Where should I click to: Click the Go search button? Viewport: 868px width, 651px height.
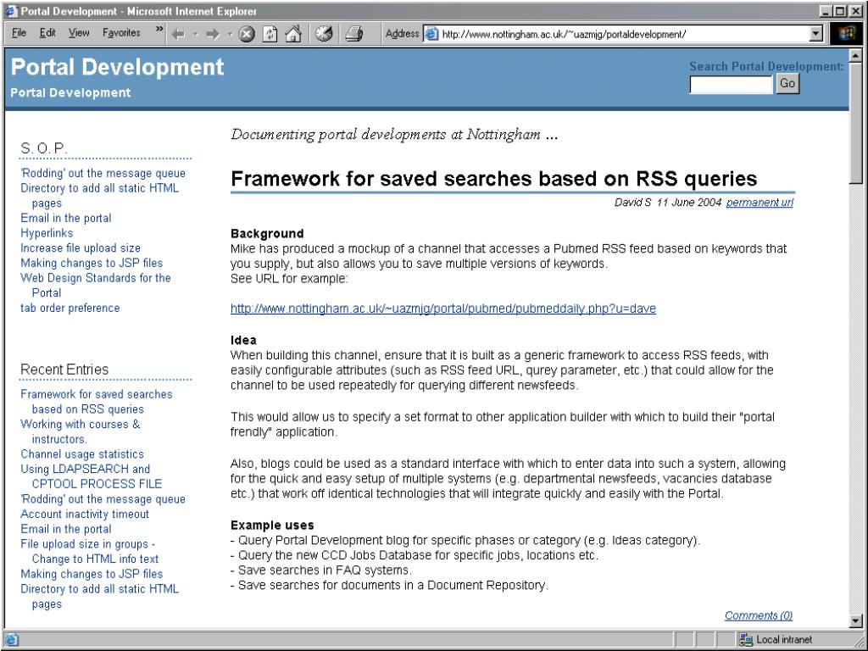point(787,84)
